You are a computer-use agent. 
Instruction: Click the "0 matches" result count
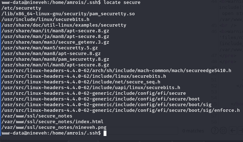tap(194, 131)
